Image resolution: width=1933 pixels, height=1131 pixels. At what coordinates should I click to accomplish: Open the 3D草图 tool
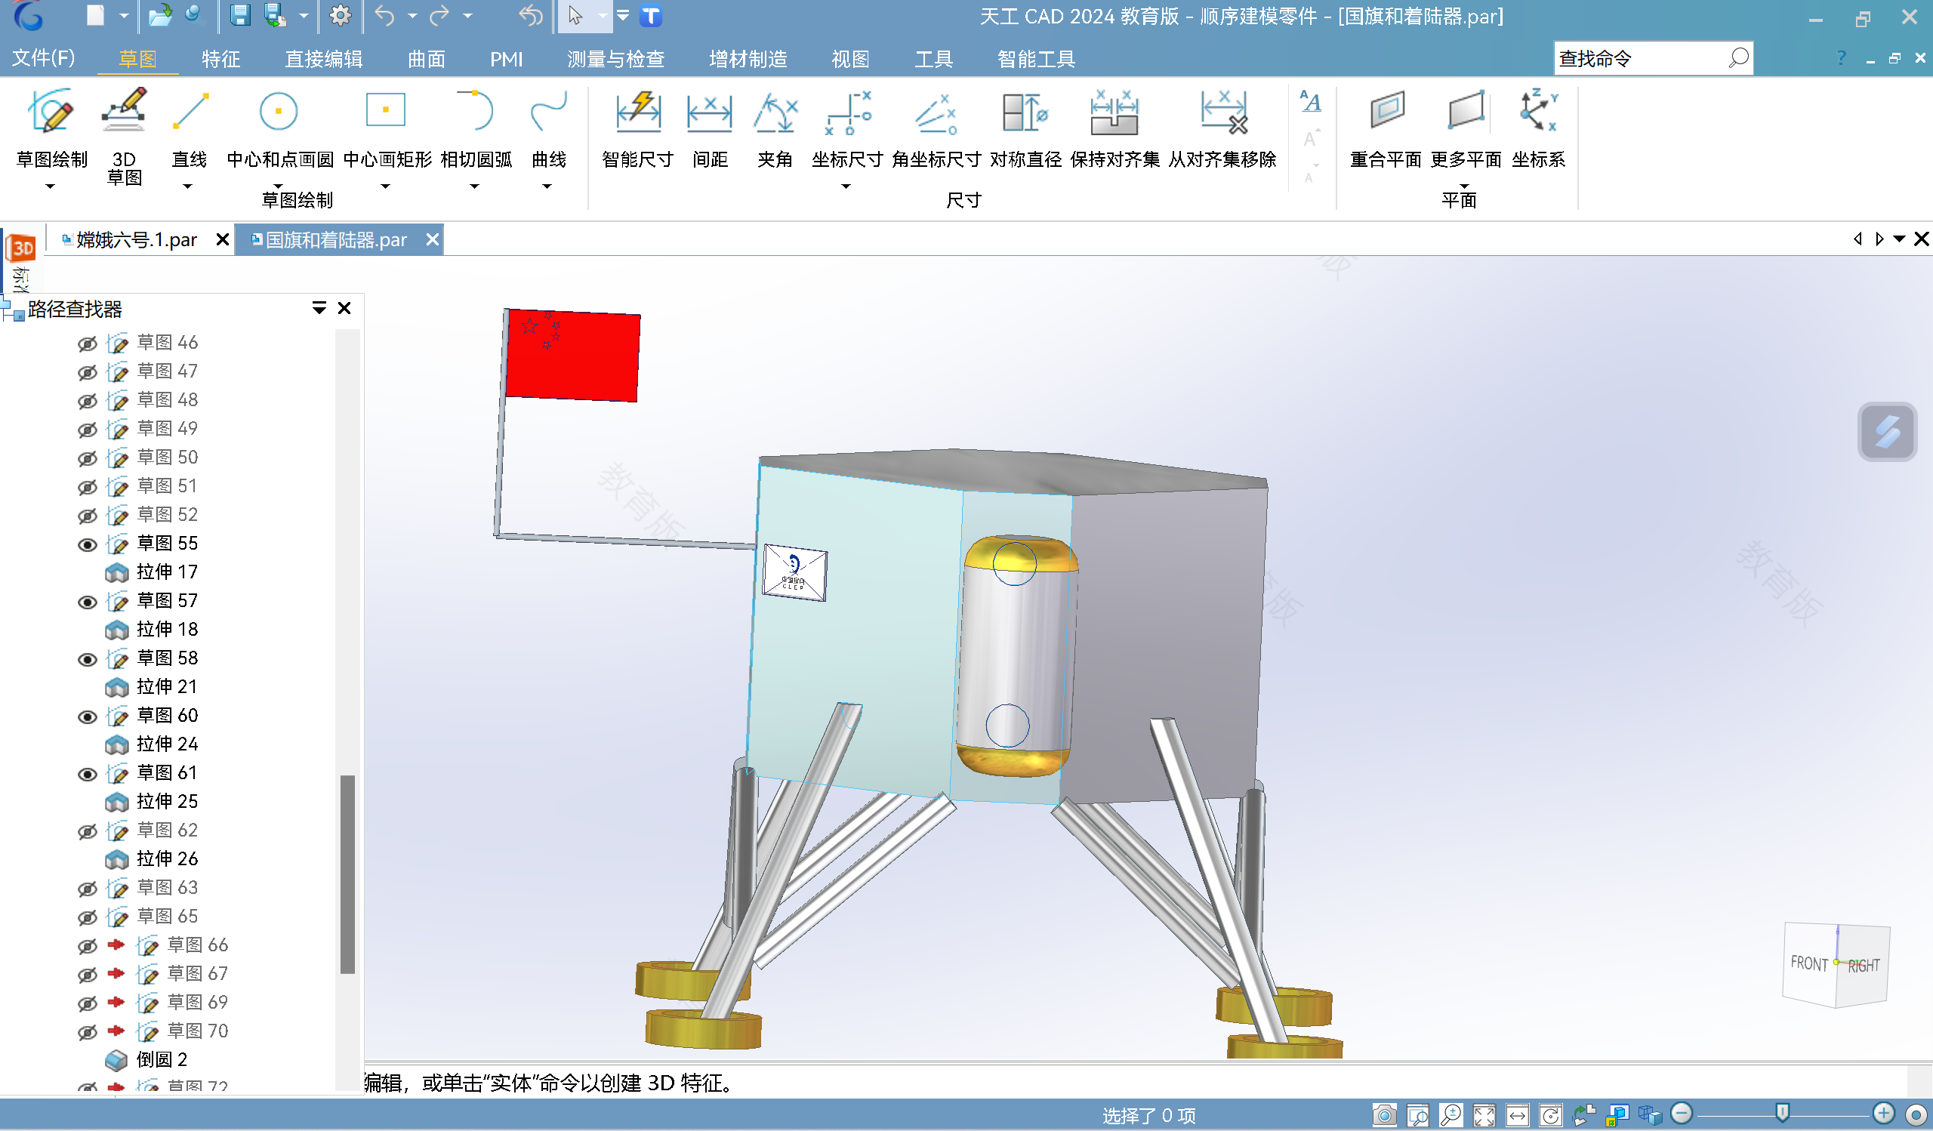tap(124, 135)
